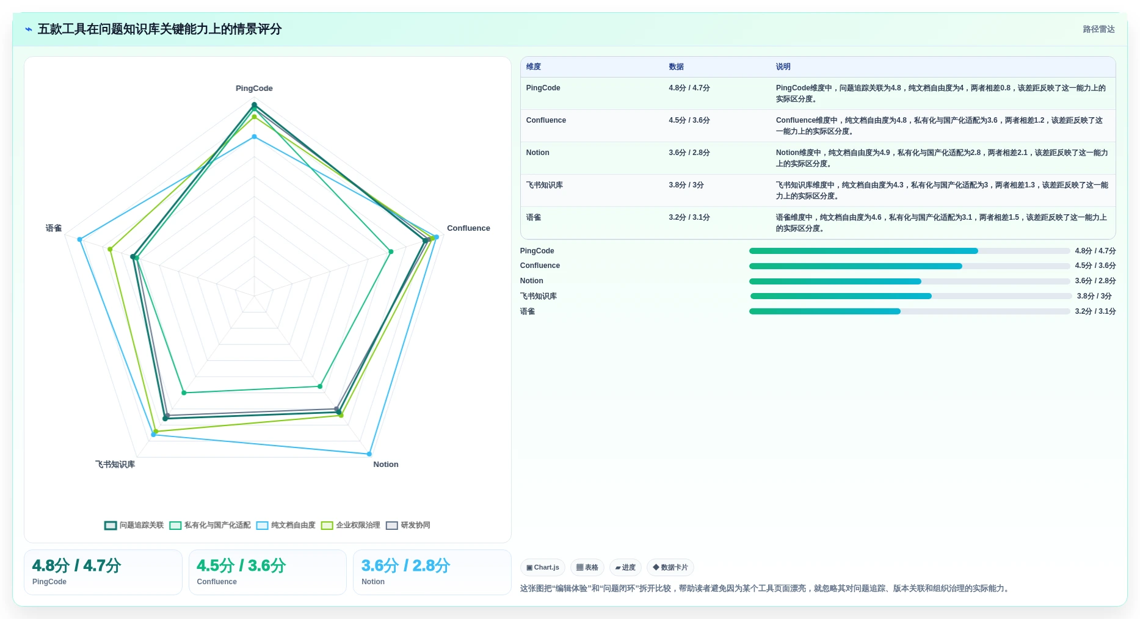Click the Notion axis label on the radar

(x=386, y=465)
